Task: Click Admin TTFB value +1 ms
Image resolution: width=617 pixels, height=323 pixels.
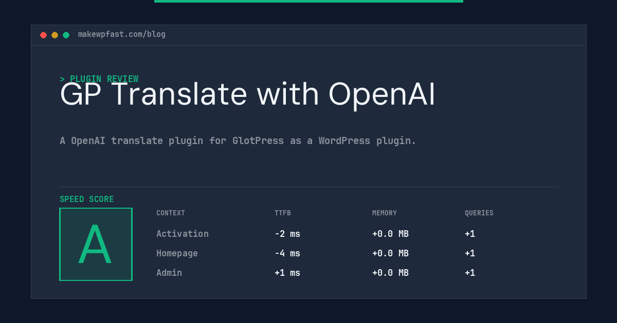Action: pos(287,273)
